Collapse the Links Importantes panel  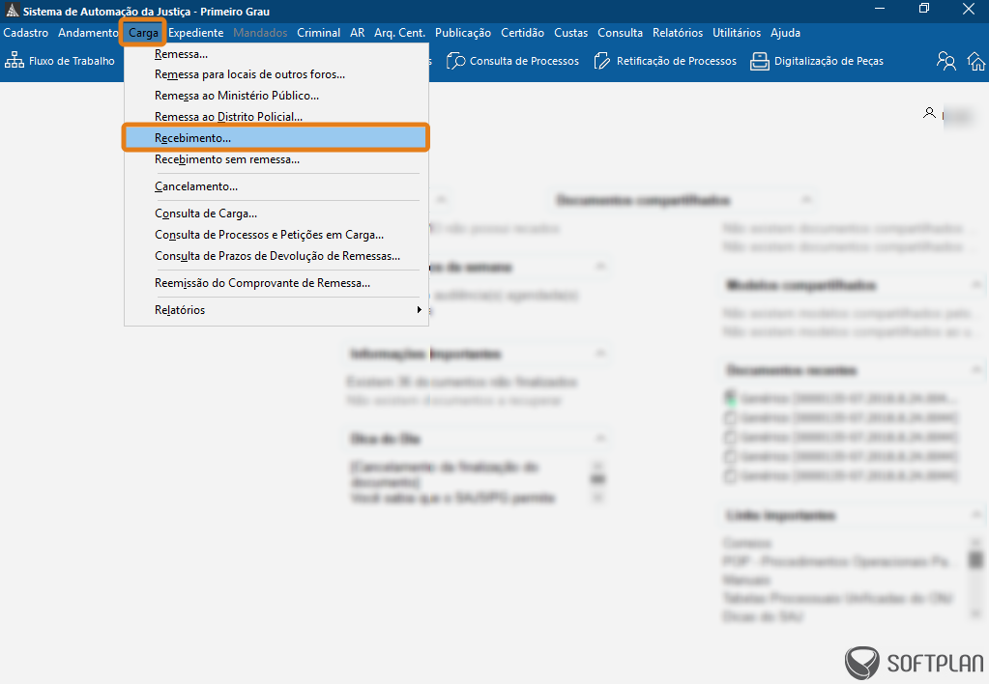point(976,515)
